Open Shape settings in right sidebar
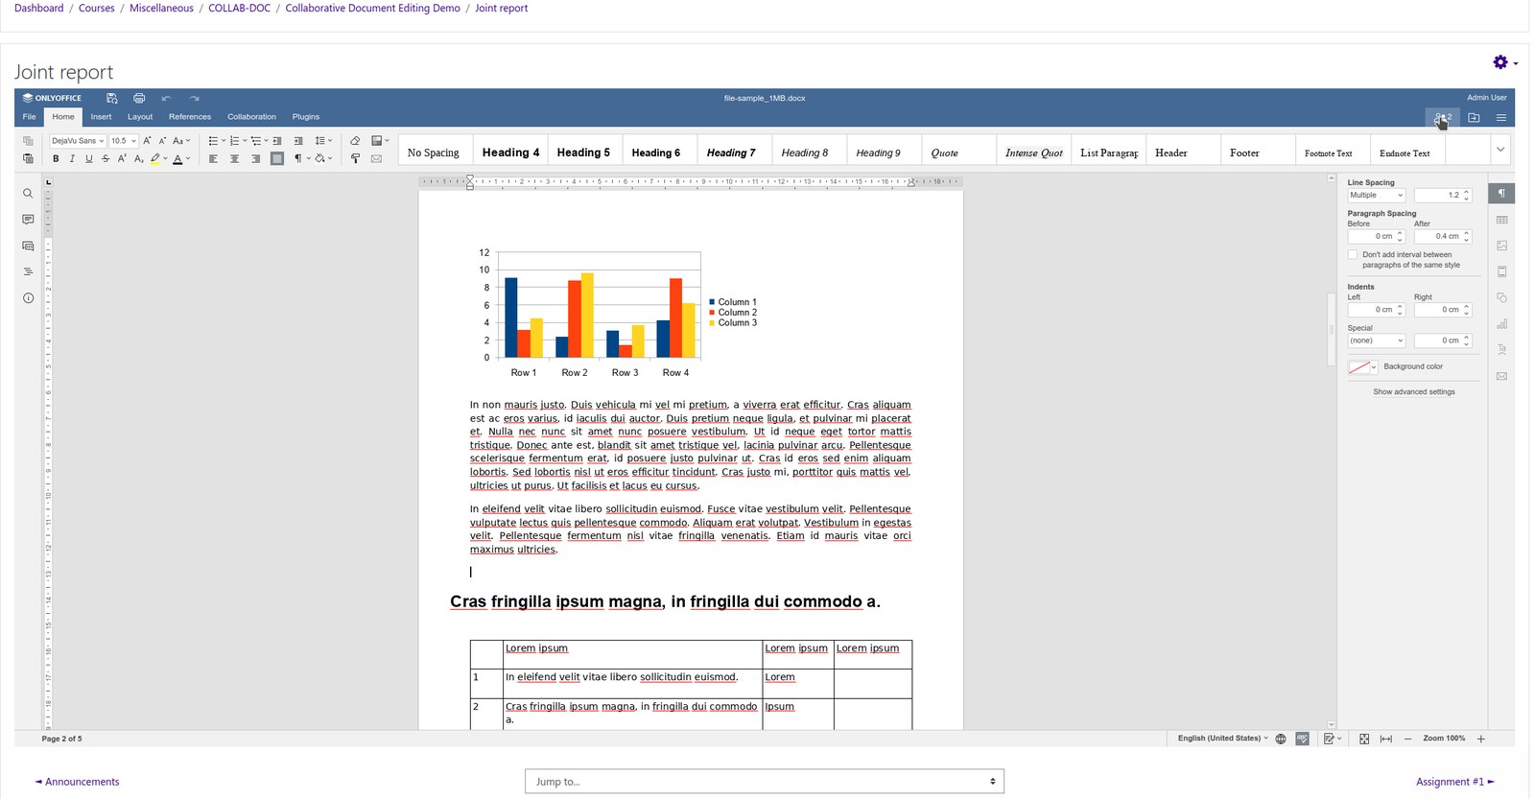The image size is (1535, 799). coord(1501,297)
